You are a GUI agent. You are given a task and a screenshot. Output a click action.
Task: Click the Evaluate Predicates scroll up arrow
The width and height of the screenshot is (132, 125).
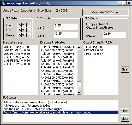coord(79,47)
